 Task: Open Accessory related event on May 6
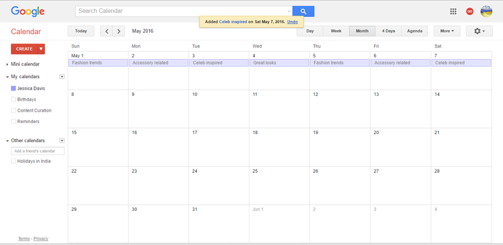click(400, 63)
